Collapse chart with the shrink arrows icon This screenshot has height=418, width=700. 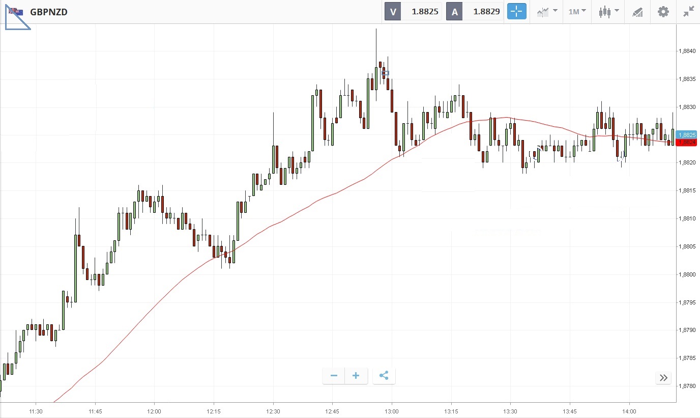pyautogui.click(x=688, y=11)
